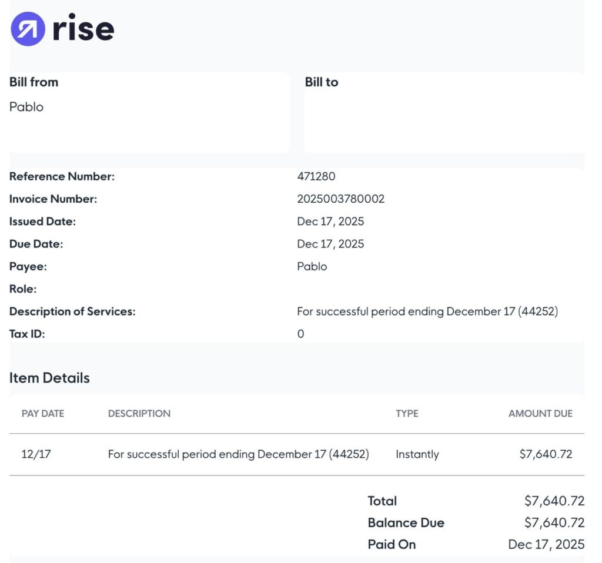Screen dimensions: 602x563
Task: Click the AMOUNT DUE column header
Action: point(540,414)
